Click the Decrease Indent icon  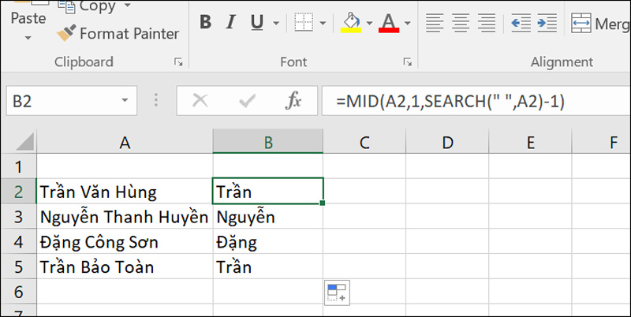[521, 23]
